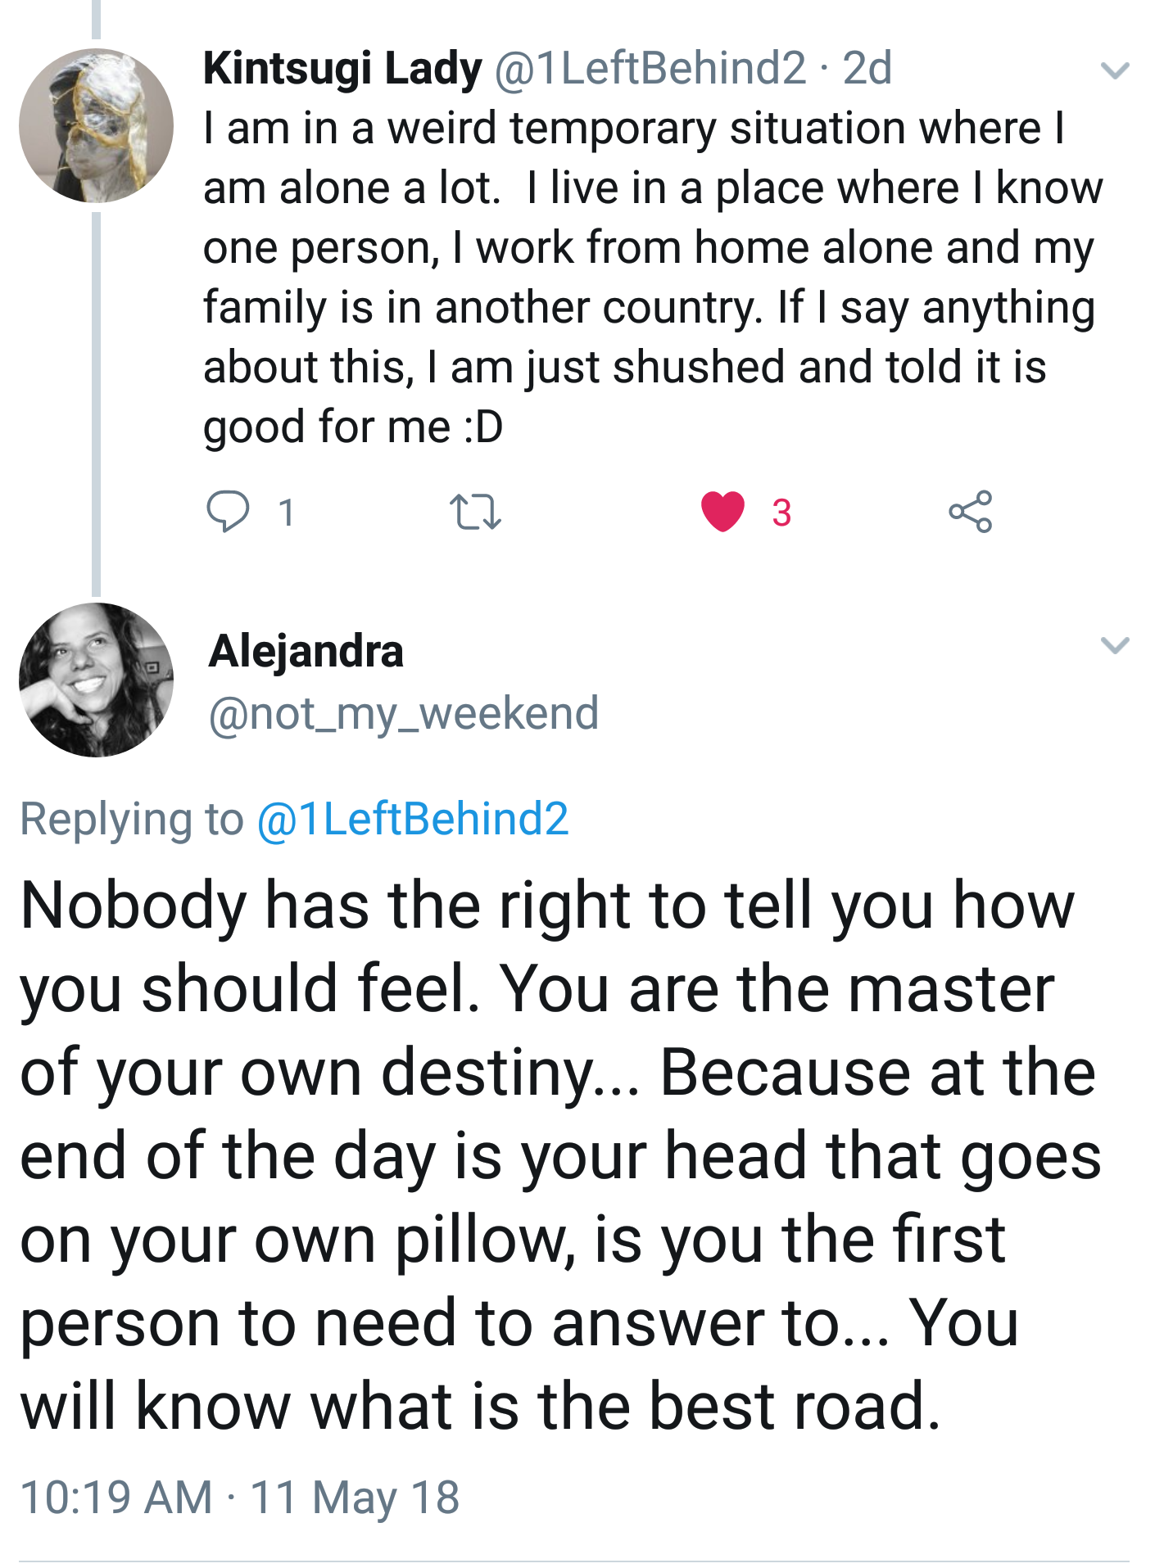Expand options chevron on Kintsugi Lady's tweet
This screenshot has height=1568, width=1164.
pyautogui.click(x=1115, y=70)
